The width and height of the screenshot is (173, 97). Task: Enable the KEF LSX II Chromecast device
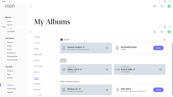click(x=158, y=90)
